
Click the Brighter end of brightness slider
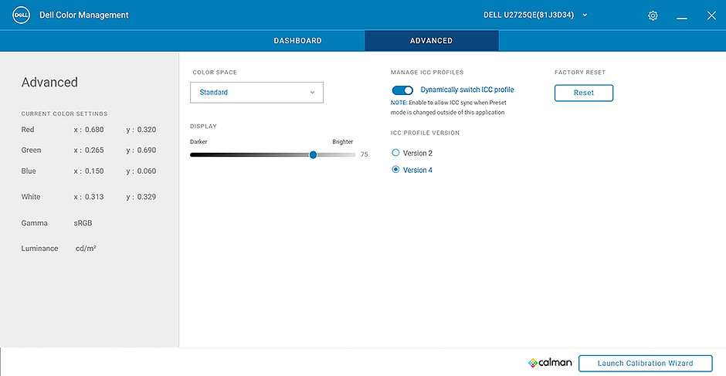coord(343,142)
